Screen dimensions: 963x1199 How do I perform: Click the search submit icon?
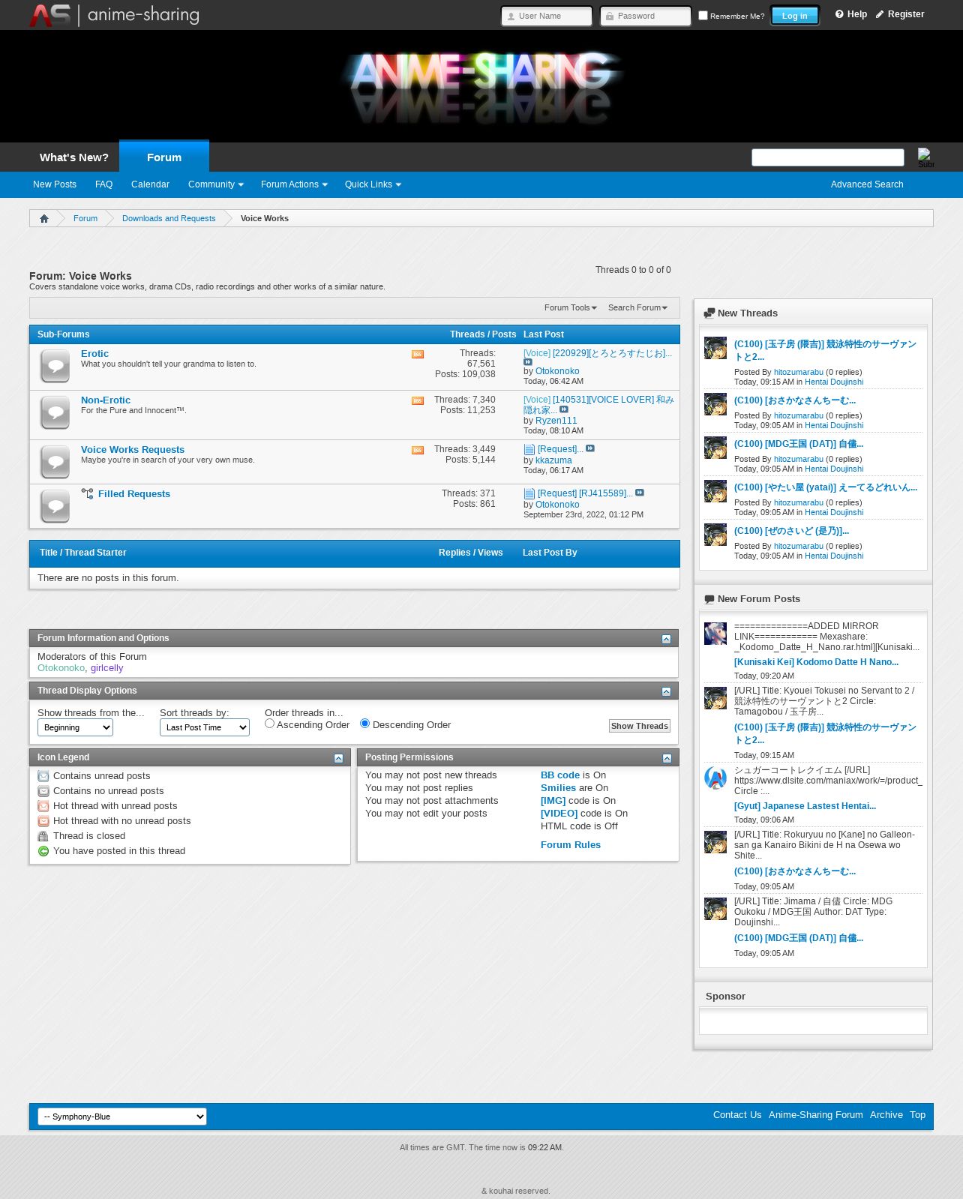[x=925, y=157]
